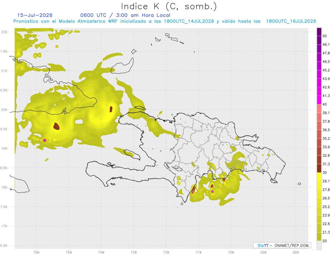
Task: Click the "73W" longitude label
Action: (x=134, y=252)
